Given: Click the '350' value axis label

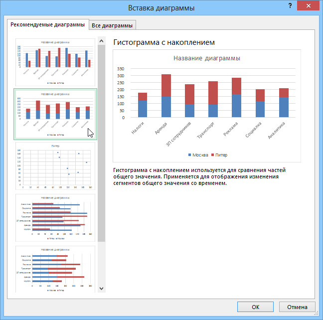Looking at the screenshot, I should tap(121, 69).
